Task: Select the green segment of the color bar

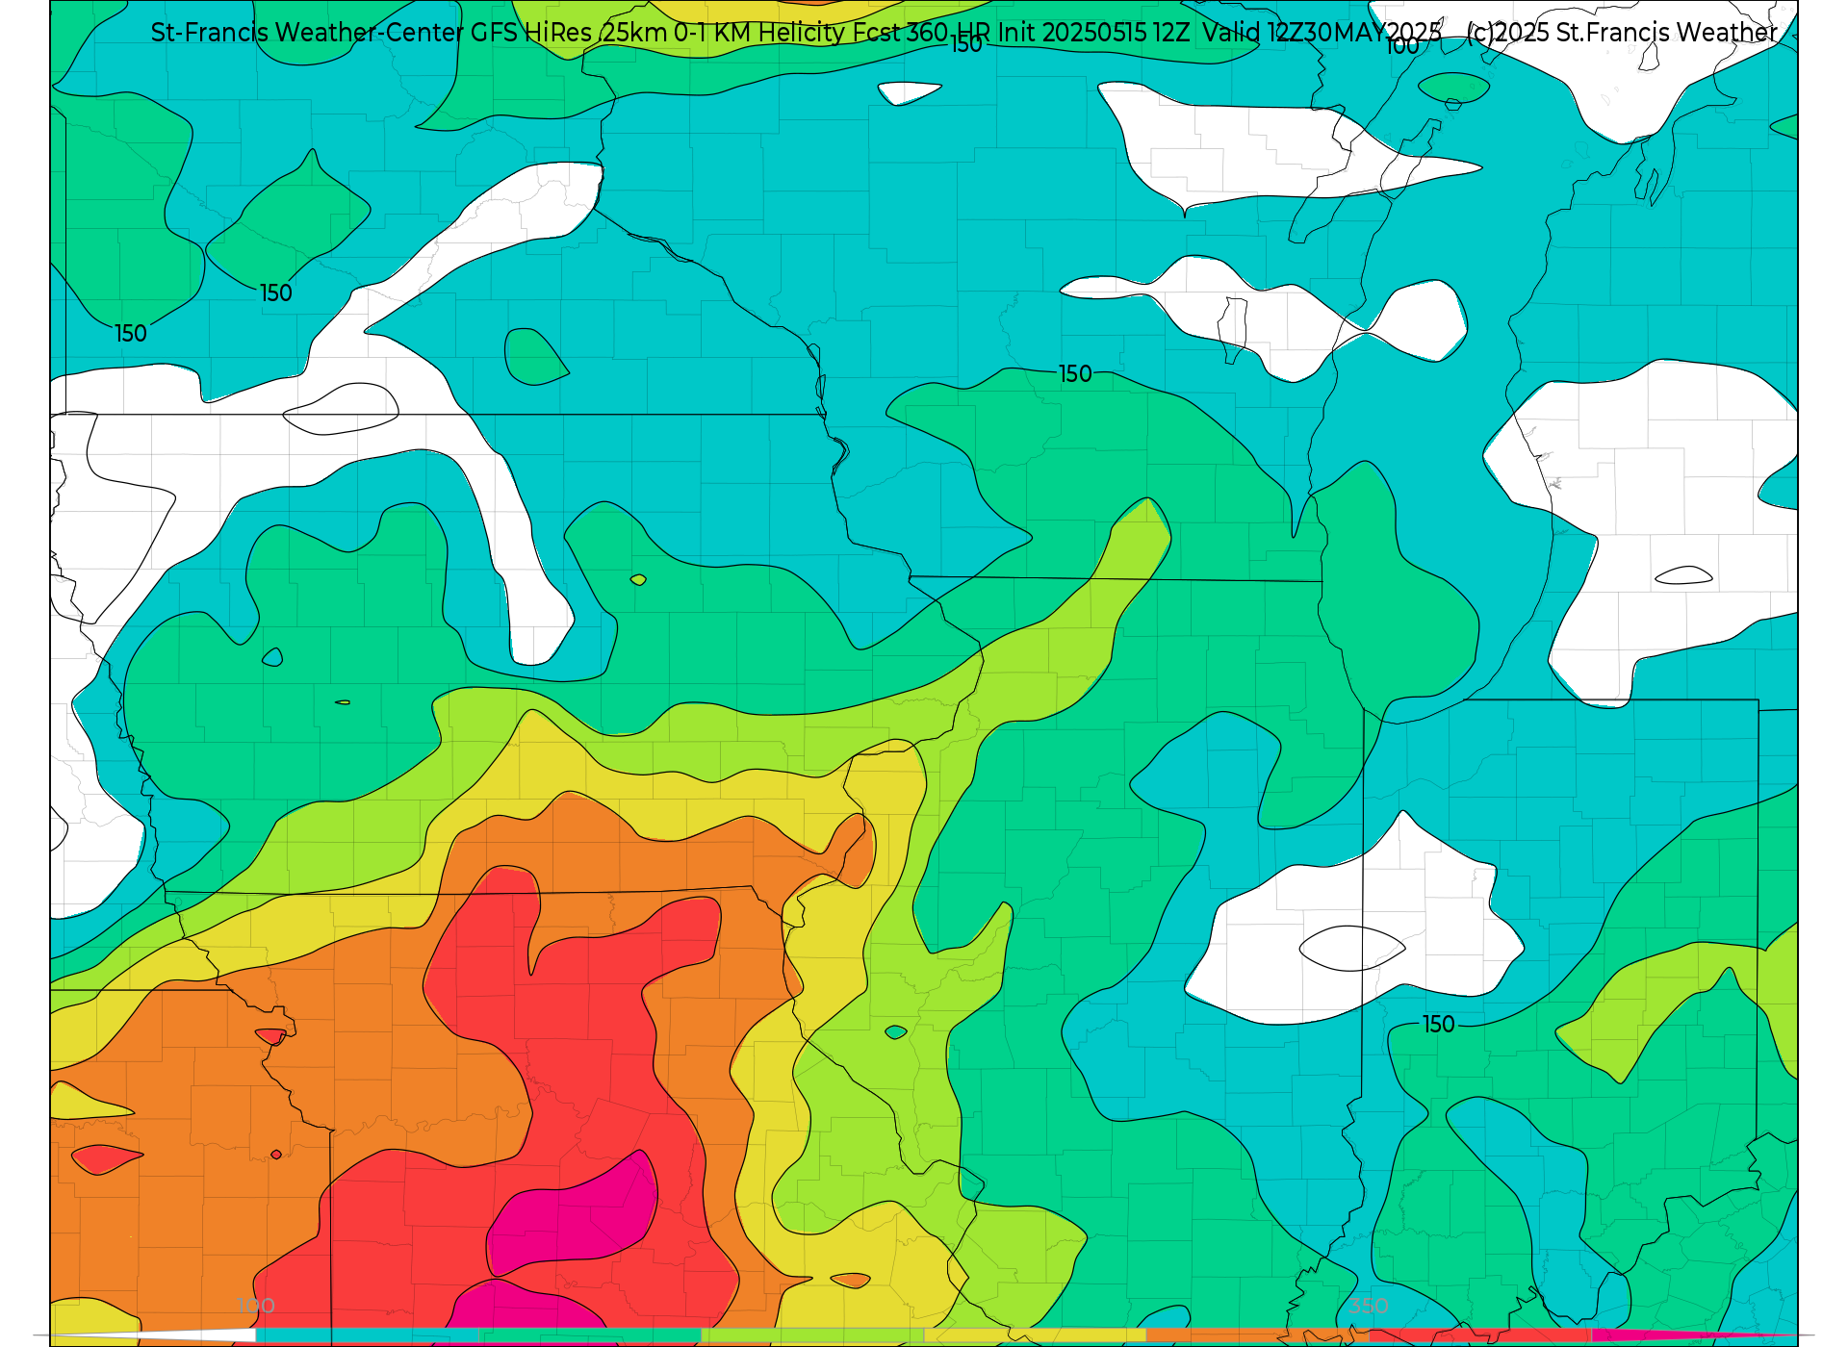Action: [x=590, y=1335]
